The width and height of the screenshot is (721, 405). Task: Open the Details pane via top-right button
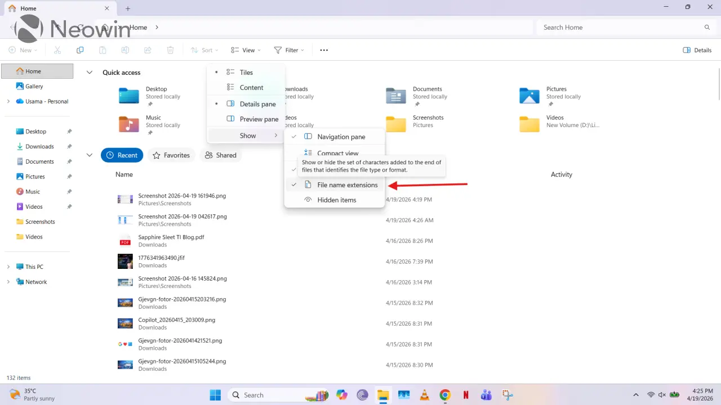697,50
